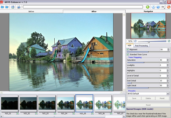Select the h03_04 thumbnail
Screen dimensions: 171x118
pyautogui.click(x=66, y=103)
